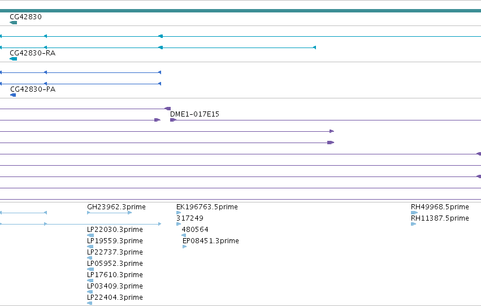Click the arrow glyph under RH11387.5prime
Viewport: 481px width, 306px height.
[x=414, y=224]
